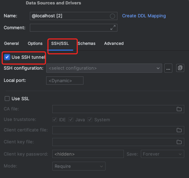The width and height of the screenshot is (189, 178).
Task: Expand the Comment field editor
Action: tap(113, 28)
